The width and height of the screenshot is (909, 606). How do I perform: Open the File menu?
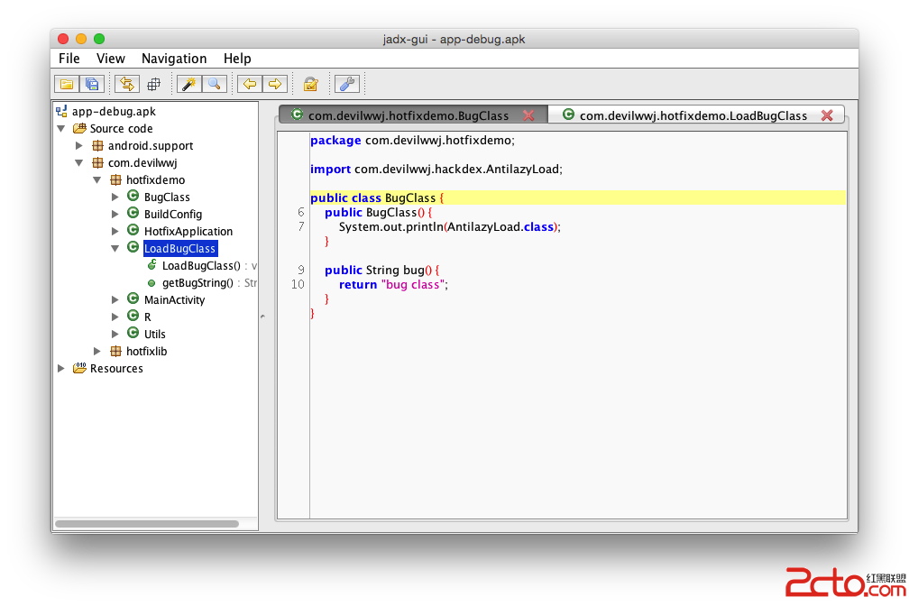(69, 59)
